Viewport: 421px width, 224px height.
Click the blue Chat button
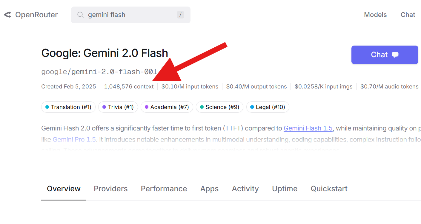(385, 55)
